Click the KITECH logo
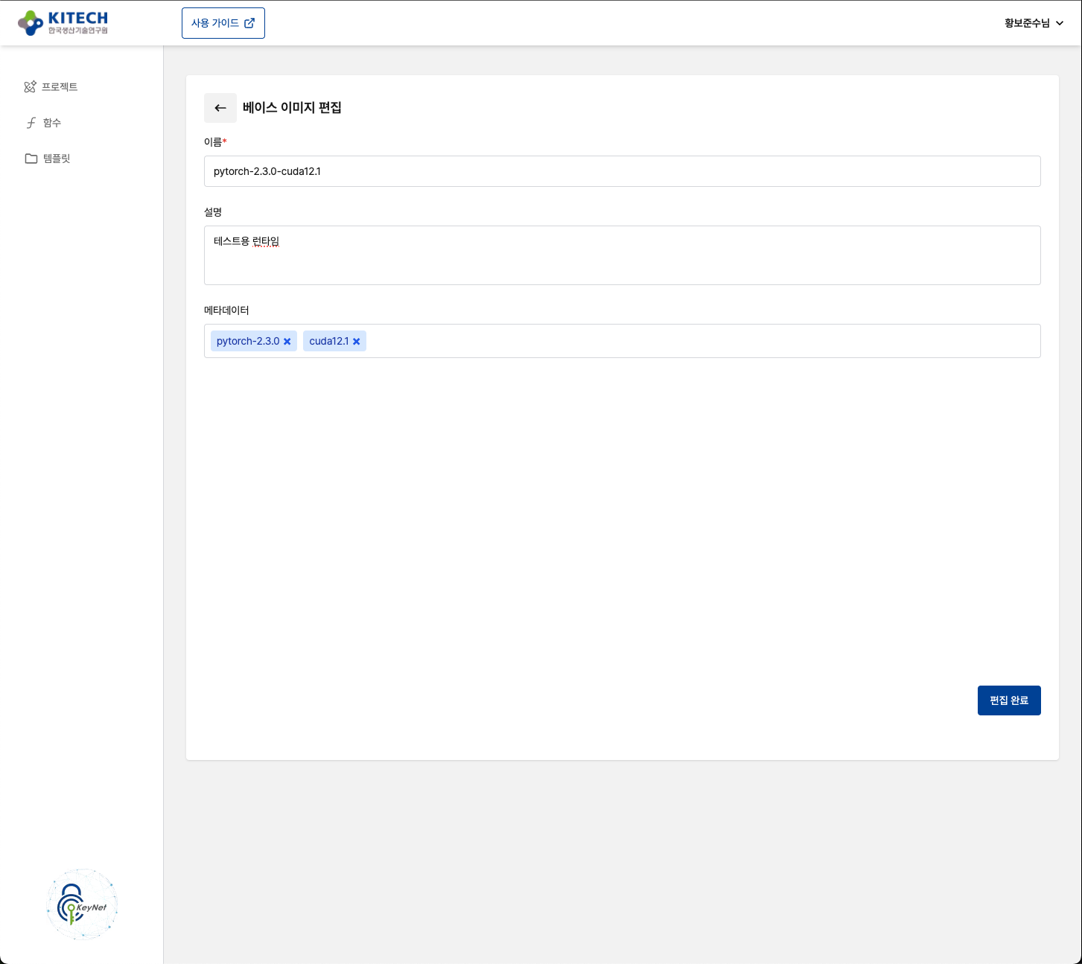The height and width of the screenshot is (964, 1082). (63, 23)
